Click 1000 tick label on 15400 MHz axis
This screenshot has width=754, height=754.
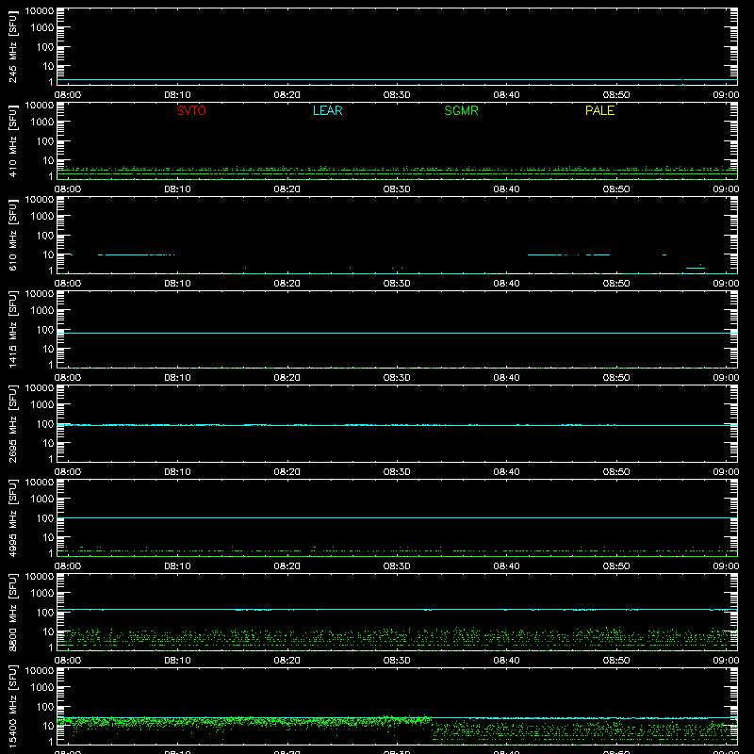point(42,688)
